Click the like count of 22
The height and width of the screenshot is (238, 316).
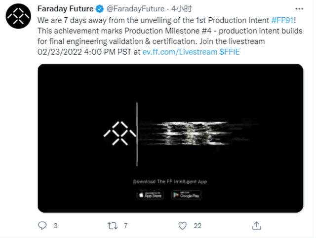tap(197, 226)
